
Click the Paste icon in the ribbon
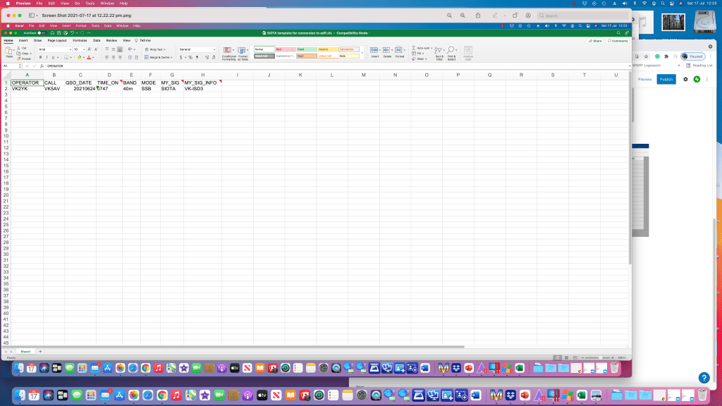tap(9, 52)
